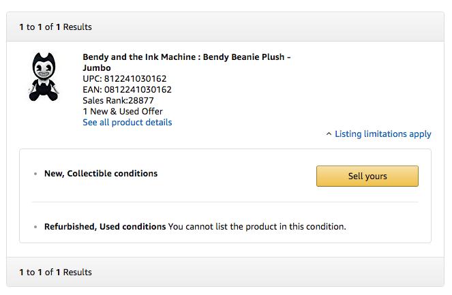This screenshot has height=295, width=452.
Task: Select the "New, Collectible conditions" label
Action: point(101,174)
